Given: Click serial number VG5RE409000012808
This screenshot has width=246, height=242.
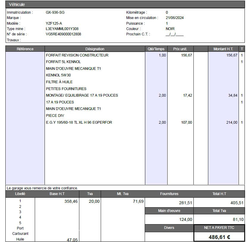Looking at the screenshot, I should pyautogui.click(x=63, y=34).
